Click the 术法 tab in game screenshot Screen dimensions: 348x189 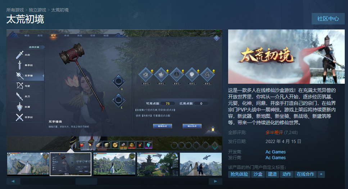click(x=66, y=36)
